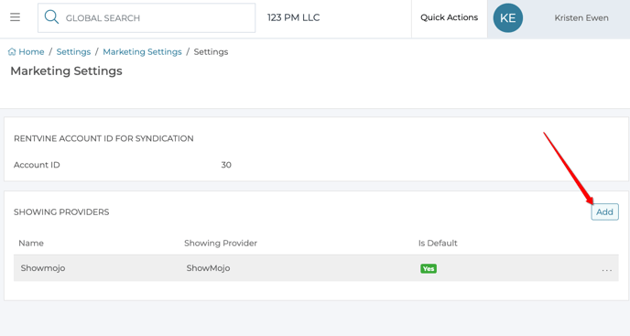This screenshot has height=336, width=630.
Task: Open the hamburger navigation menu
Action: coord(15,17)
